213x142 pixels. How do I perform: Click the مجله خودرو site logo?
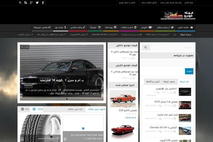click(x=177, y=15)
